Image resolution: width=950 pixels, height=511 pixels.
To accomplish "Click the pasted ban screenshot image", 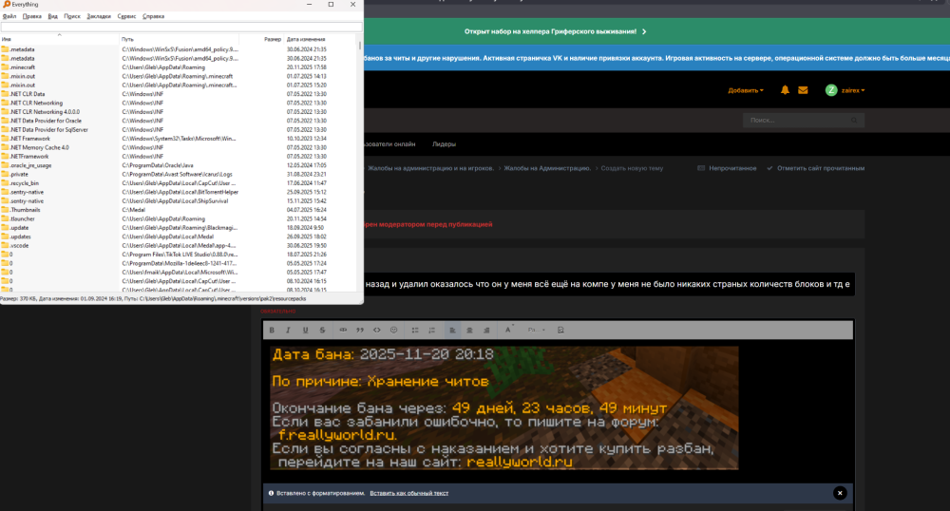I will (x=504, y=407).
